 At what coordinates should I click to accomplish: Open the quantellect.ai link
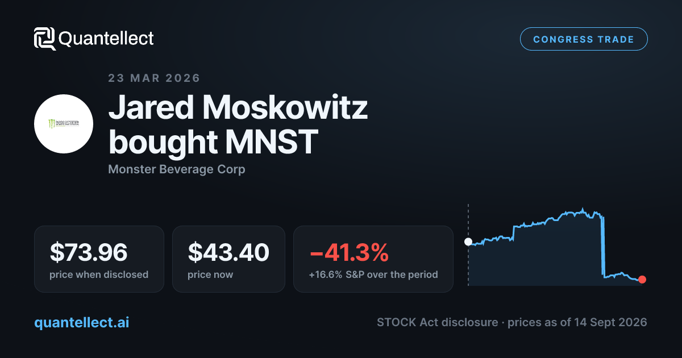coord(82,322)
